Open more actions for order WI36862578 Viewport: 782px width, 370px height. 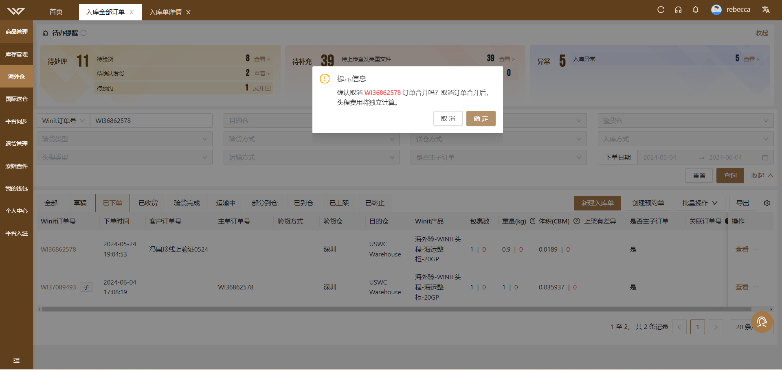coord(756,249)
